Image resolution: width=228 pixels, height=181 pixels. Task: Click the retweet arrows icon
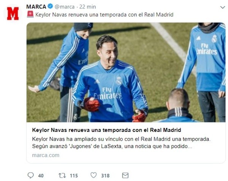click(62, 175)
